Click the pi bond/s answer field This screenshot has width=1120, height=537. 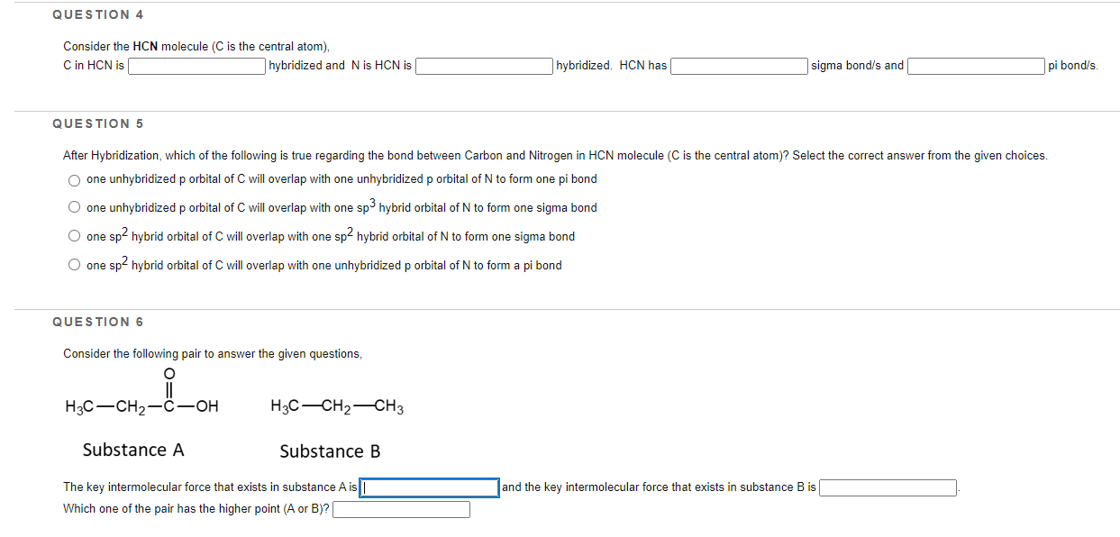click(975, 65)
